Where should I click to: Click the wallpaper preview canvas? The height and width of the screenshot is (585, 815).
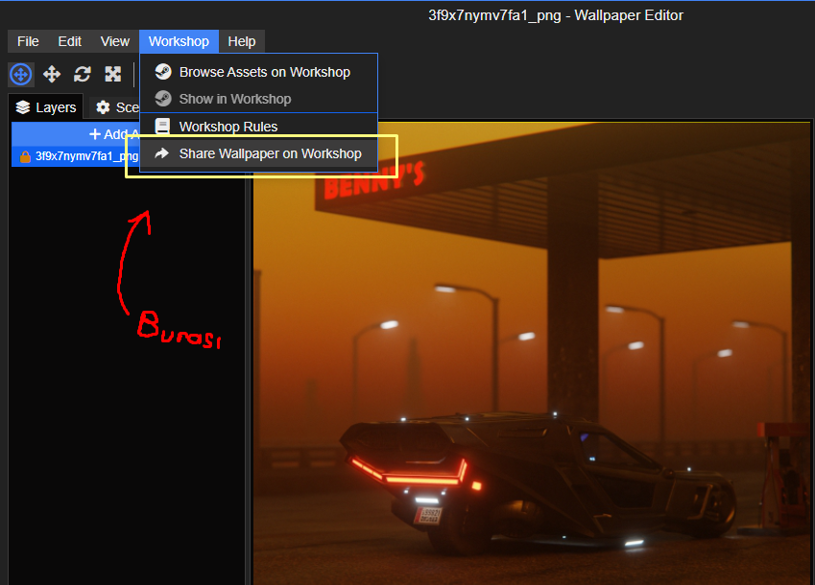click(x=531, y=353)
